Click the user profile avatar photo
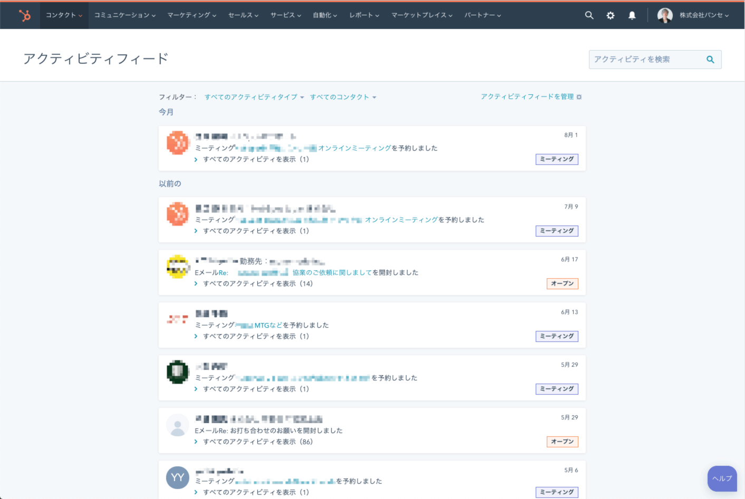Image resolution: width=745 pixels, height=499 pixels. click(665, 15)
